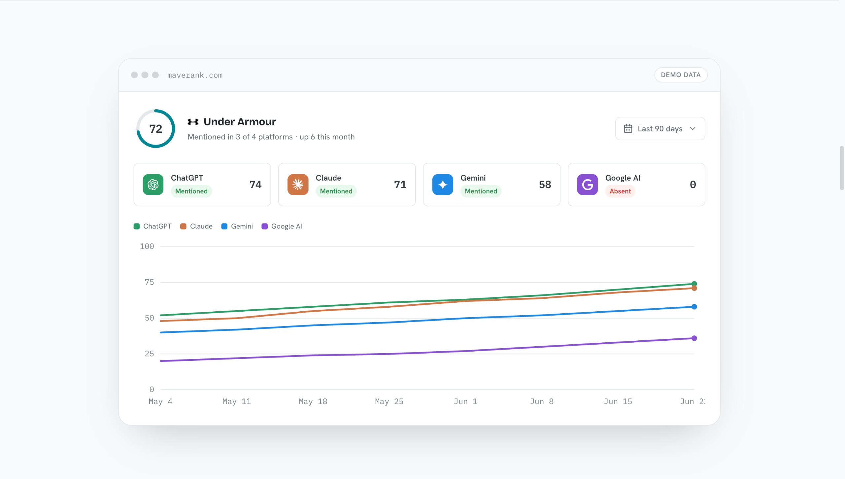This screenshot has width=845, height=479.
Task: Click the Under Armour logo icon
Action: click(x=193, y=122)
